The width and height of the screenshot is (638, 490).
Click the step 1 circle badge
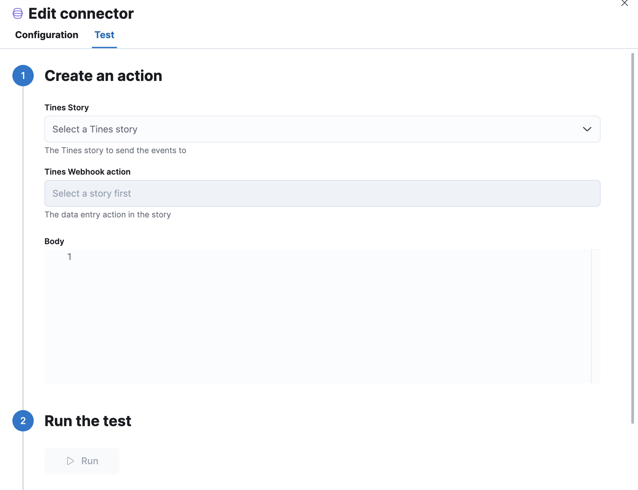point(23,76)
